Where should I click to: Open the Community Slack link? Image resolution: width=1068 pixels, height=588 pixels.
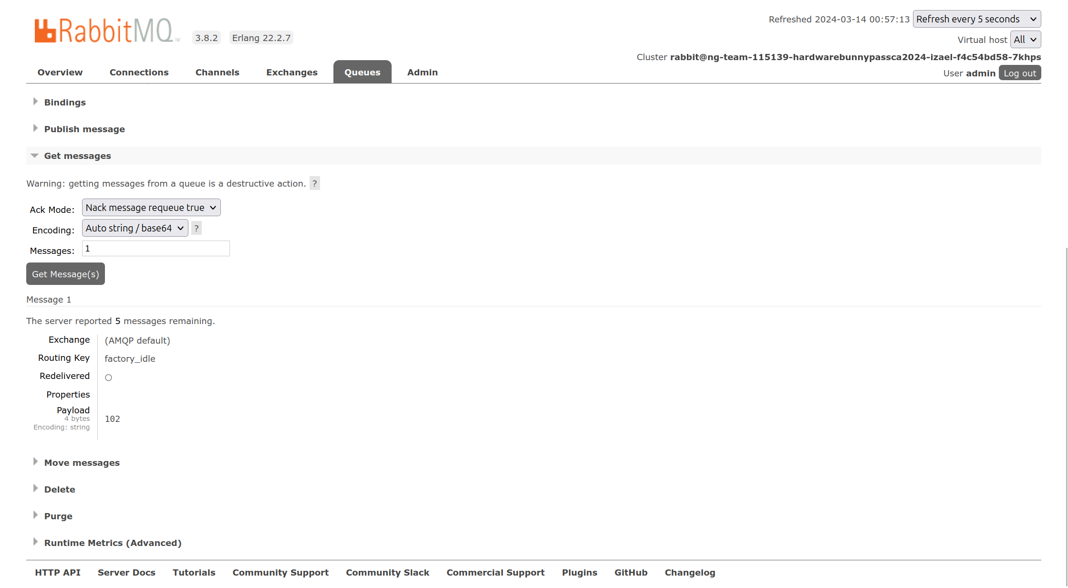pos(388,572)
